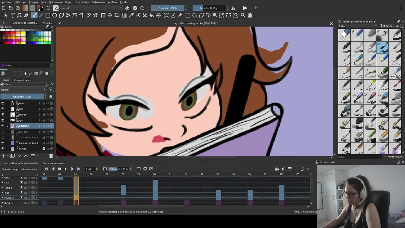Open layer blending mode dropdown in Capas
The height and width of the screenshot is (228, 405).
[x=23, y=90]
